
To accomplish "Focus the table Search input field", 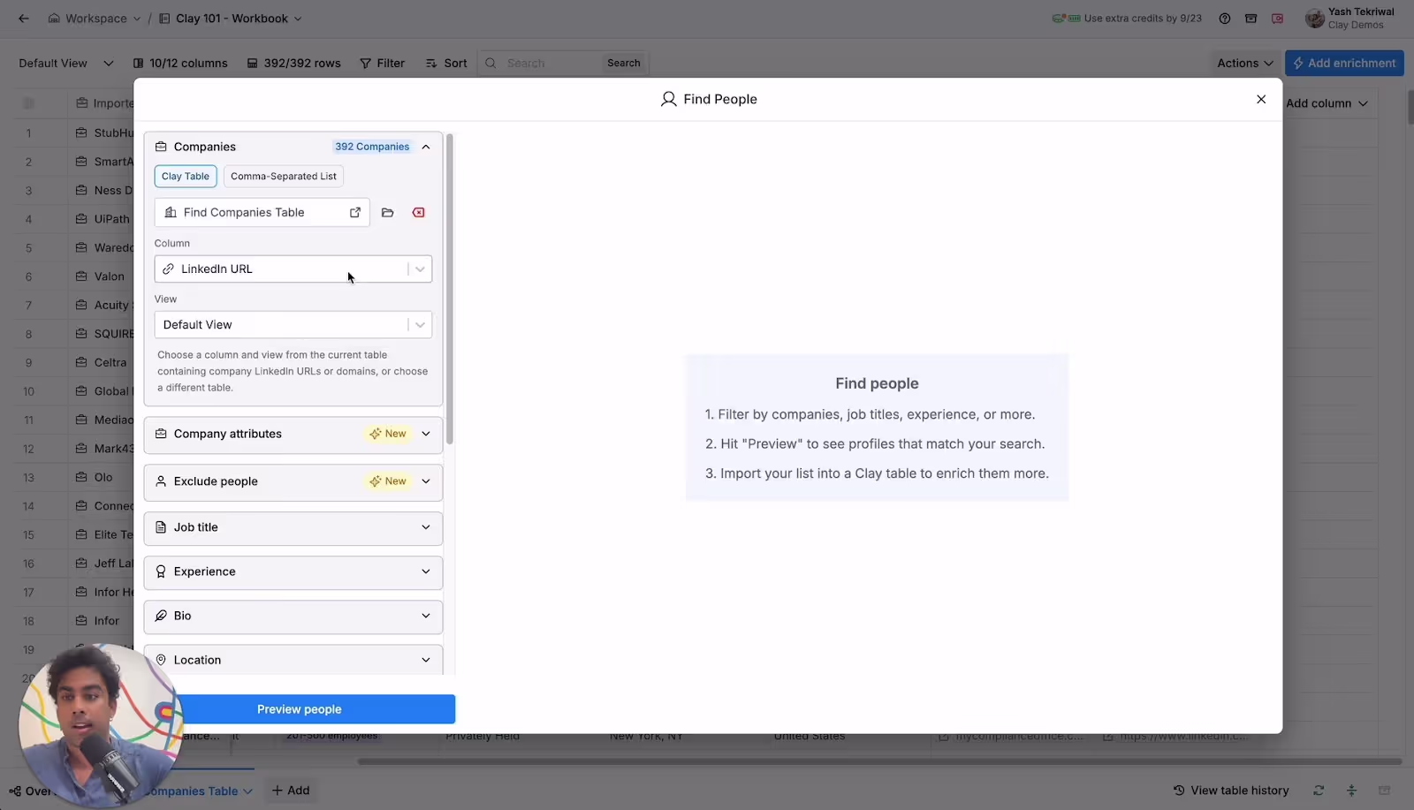I will (x=552, y=64).
